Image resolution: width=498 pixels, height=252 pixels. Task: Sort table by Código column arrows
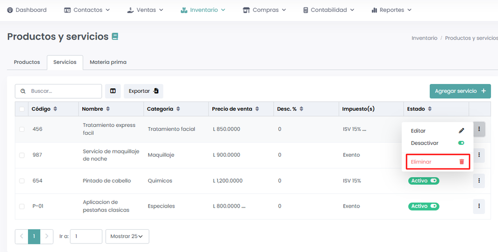(x=55, y=109)
